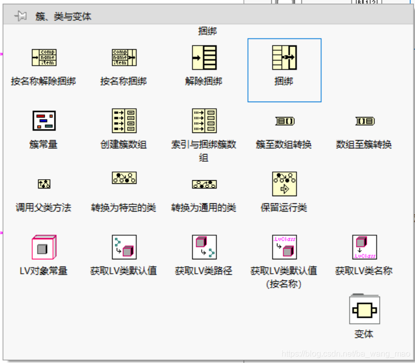The image size is (415, 363).
Task: Select the 获取LV类默认值 icon
Action: 124,247
